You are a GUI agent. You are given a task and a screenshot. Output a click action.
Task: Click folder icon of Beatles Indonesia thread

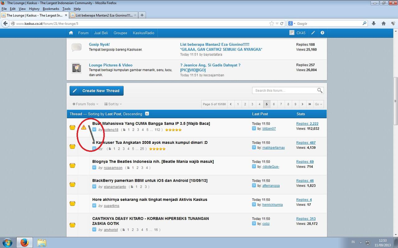[72, 165]
